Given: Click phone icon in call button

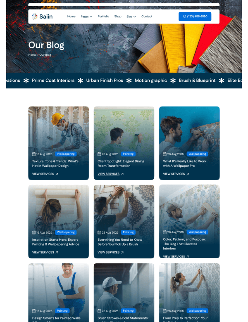Looking at the screenshot, I should (x=184, y=17).
